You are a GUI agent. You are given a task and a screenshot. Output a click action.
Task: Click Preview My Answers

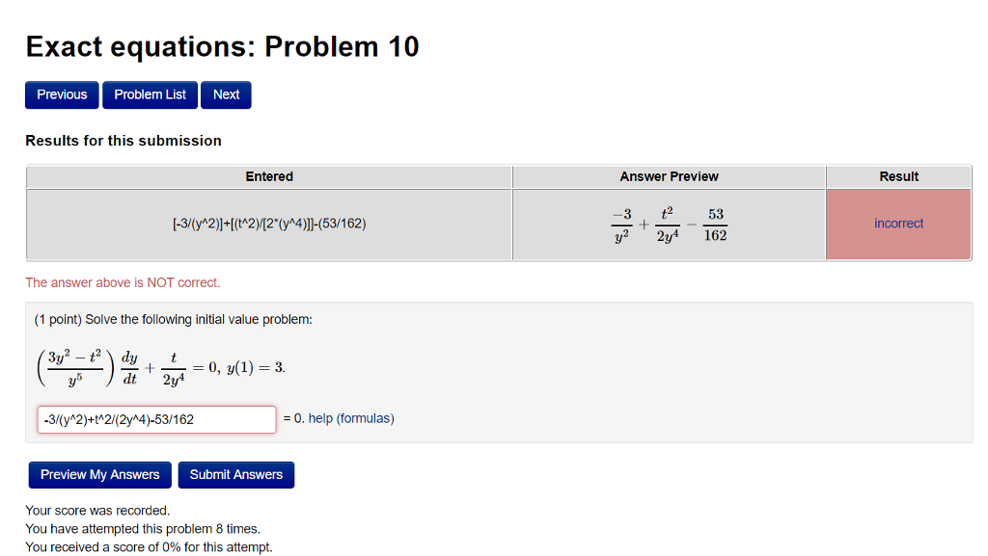pos(98,474)
